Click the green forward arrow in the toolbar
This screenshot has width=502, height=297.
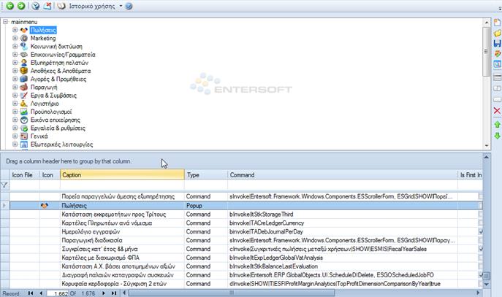[20, 6]
